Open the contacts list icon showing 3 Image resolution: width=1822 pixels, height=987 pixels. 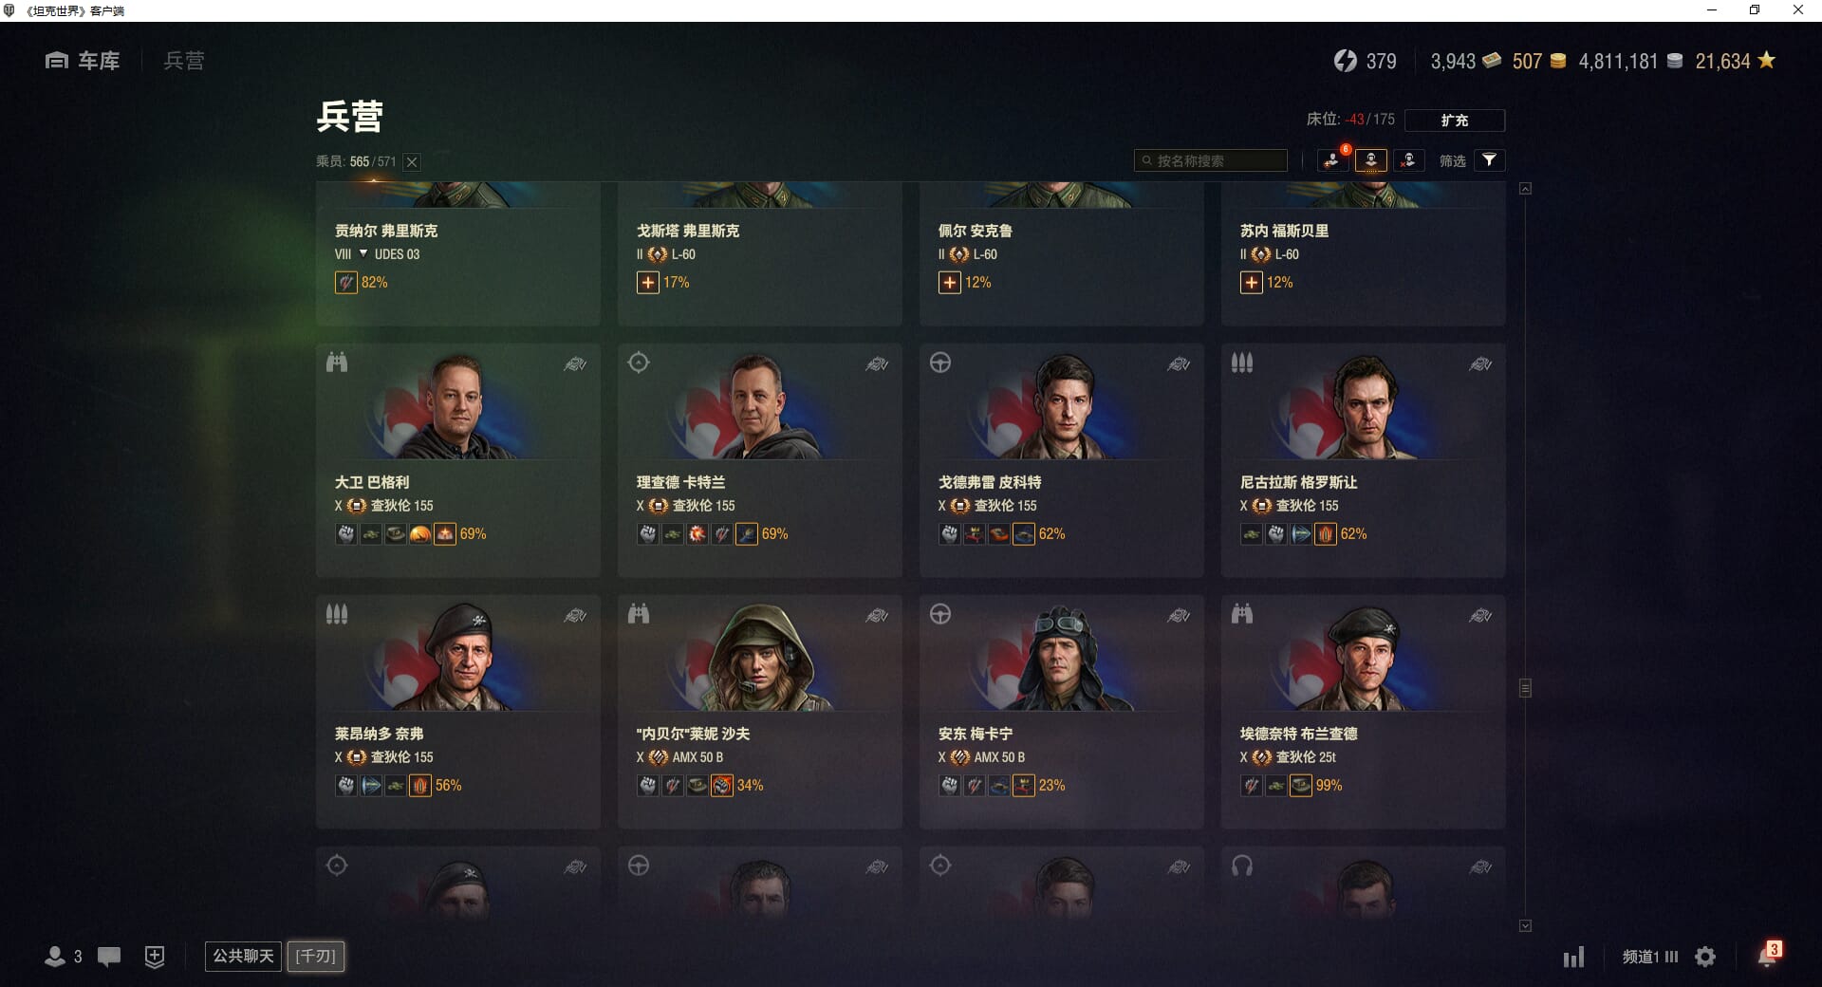coord(63,957)
